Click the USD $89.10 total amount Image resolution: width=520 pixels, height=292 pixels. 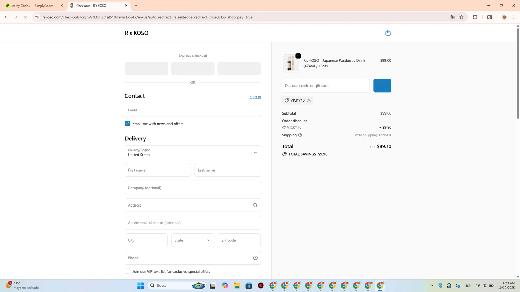click(380, 147)
